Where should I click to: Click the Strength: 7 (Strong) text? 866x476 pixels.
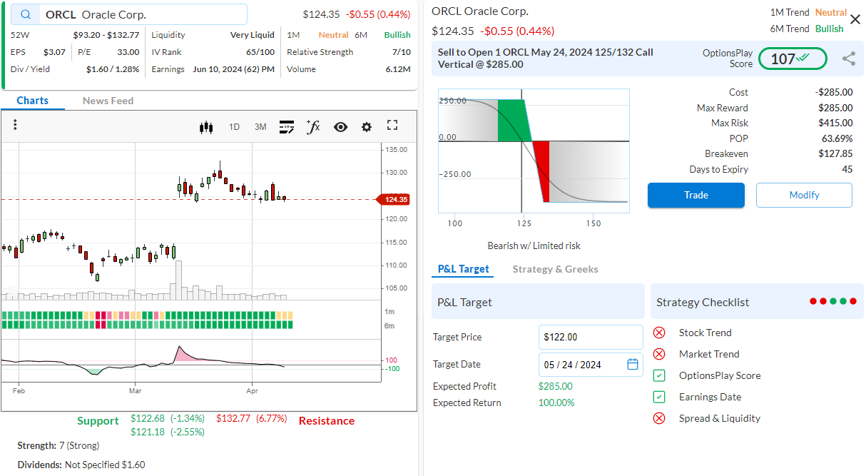point(58,445)
